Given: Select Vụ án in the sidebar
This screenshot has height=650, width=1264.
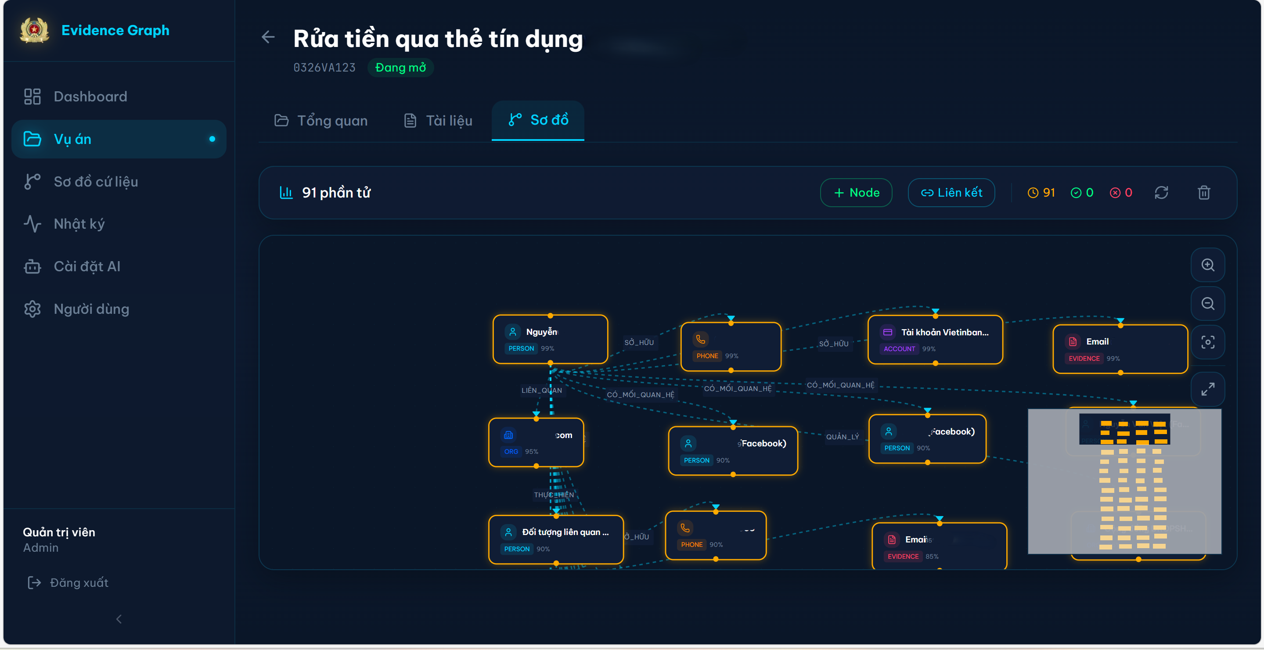Looking at the screenshot, I should coord(118,139).
